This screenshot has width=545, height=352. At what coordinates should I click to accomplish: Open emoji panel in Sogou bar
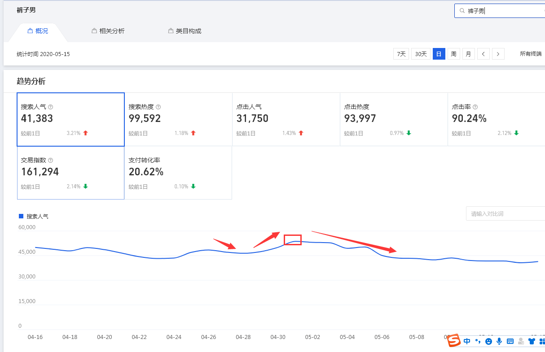[488, 341]
